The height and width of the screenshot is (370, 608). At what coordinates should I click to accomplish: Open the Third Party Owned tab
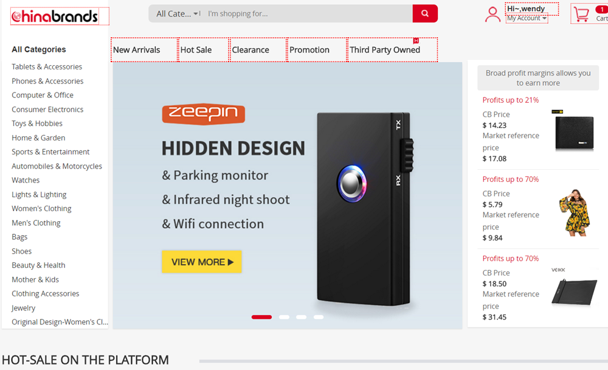tap(385, 50)
